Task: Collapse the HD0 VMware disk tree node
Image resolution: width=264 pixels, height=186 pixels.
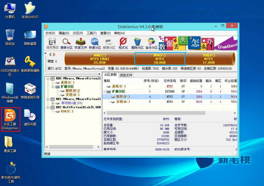Action: click(x=48, y=79)
